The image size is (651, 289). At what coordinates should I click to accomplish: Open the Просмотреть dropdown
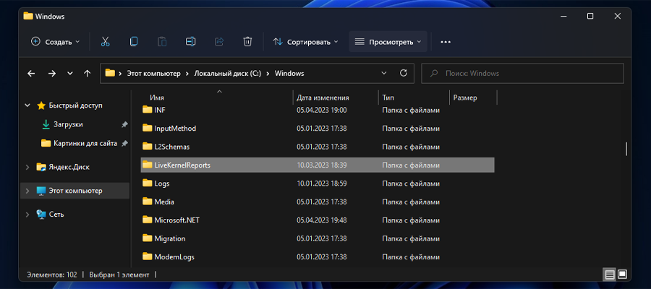(388, 41)
